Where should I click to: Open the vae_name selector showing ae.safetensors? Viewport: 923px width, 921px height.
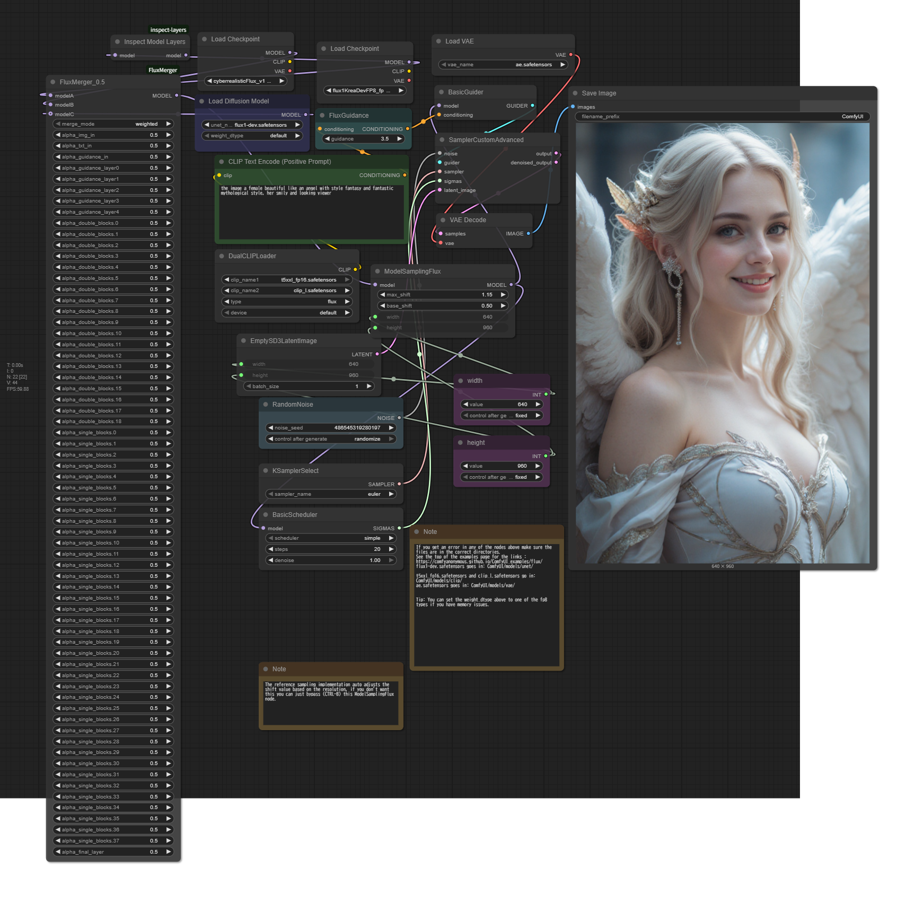pos(503,65)
